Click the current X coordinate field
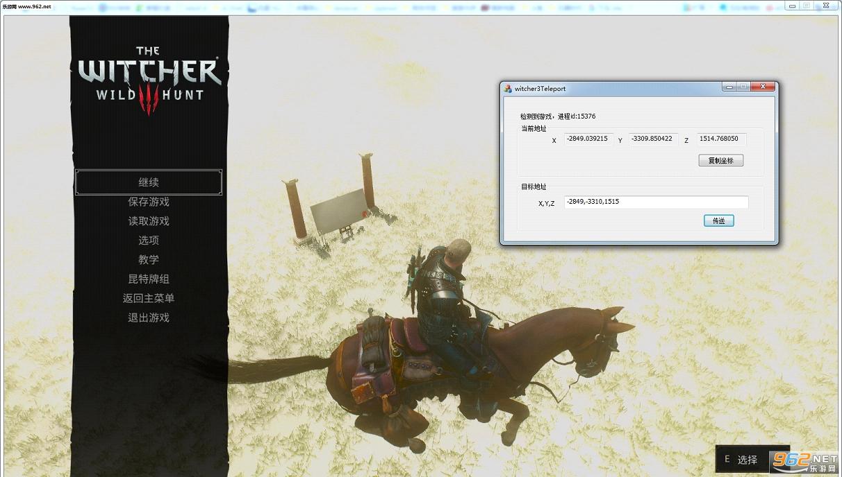 [589, 139]
